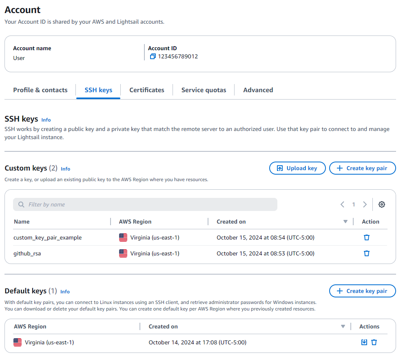Delete the github_rsa key
The height and width of the screenshot is (357, 403).
(366, 253)
